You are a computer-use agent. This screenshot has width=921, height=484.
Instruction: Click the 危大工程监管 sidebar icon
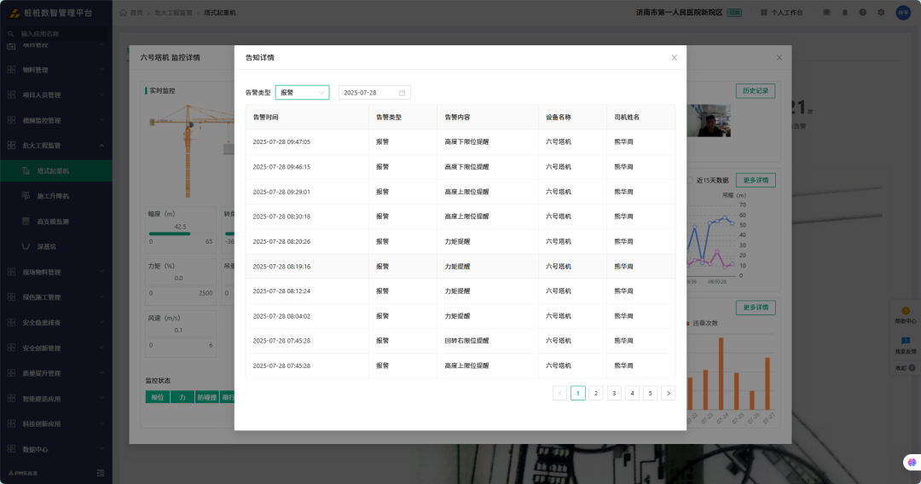coord(11,146)
